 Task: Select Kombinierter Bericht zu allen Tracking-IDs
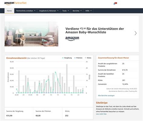123,91
